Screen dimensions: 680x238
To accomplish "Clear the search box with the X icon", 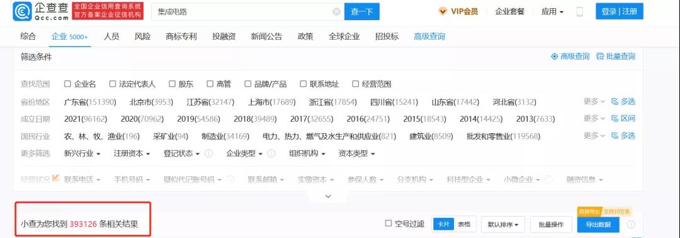I will click(336, 12).
